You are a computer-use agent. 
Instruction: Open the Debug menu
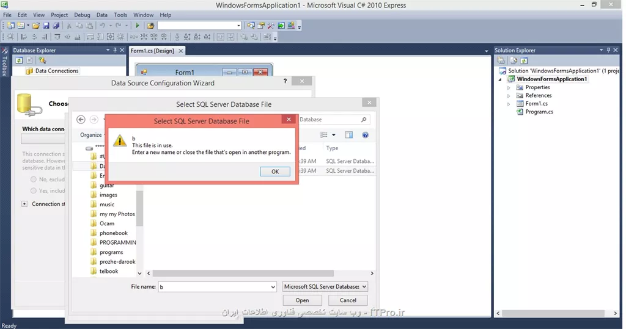[x=82, y=15]
